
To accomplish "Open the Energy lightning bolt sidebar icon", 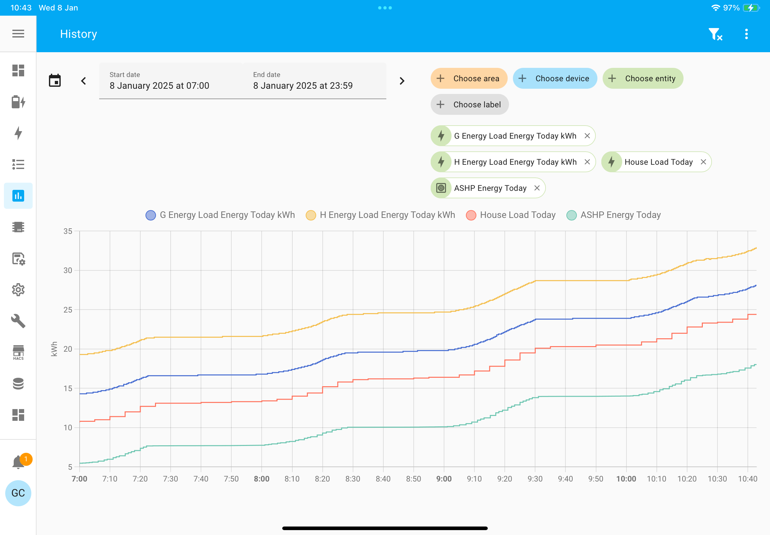I will coord(18,133).
